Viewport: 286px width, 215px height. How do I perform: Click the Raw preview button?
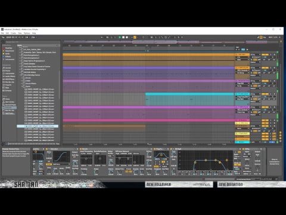click(x=58, y=143)
